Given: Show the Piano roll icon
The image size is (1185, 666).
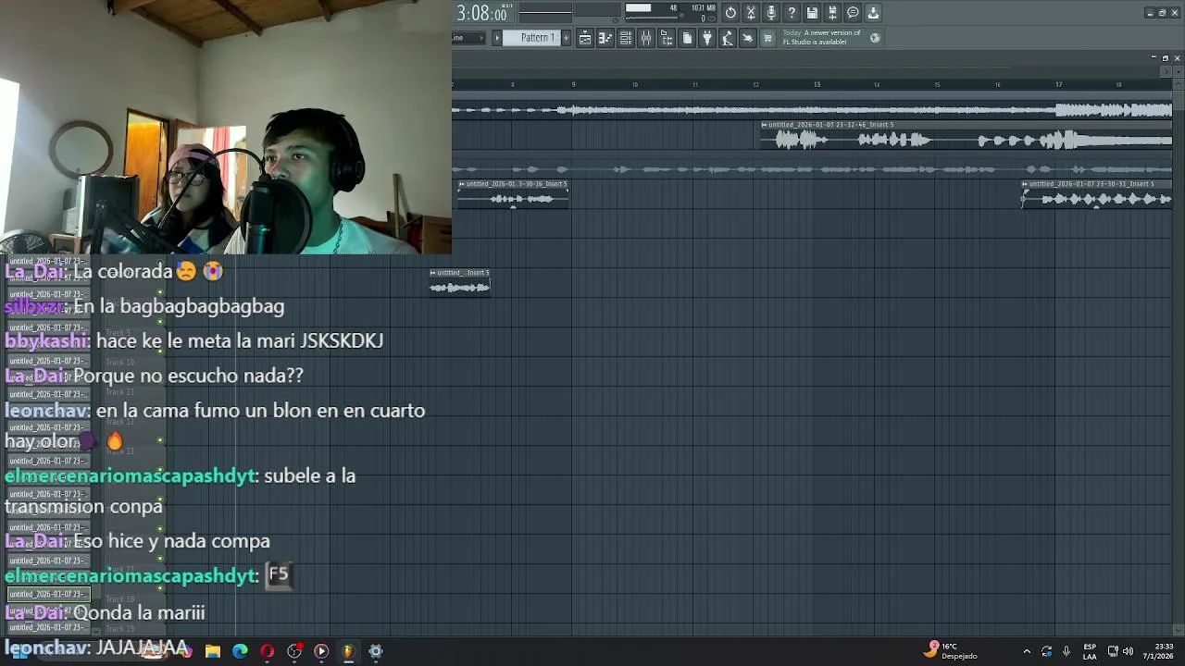Looking at the screenshot, I should [605, 38].
